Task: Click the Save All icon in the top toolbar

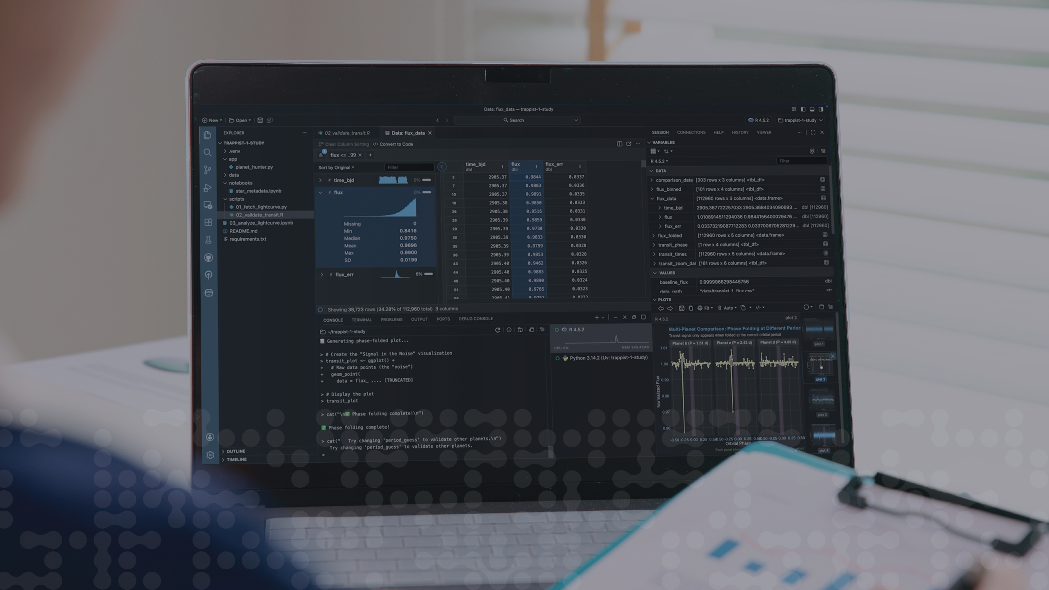Action: (269, 120)
